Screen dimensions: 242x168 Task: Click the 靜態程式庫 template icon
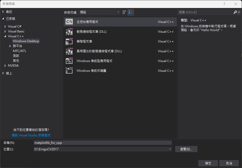(x=69, y=41)
